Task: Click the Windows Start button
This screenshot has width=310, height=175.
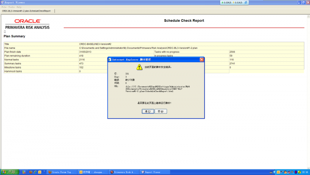Action: [x=9, y=172]
